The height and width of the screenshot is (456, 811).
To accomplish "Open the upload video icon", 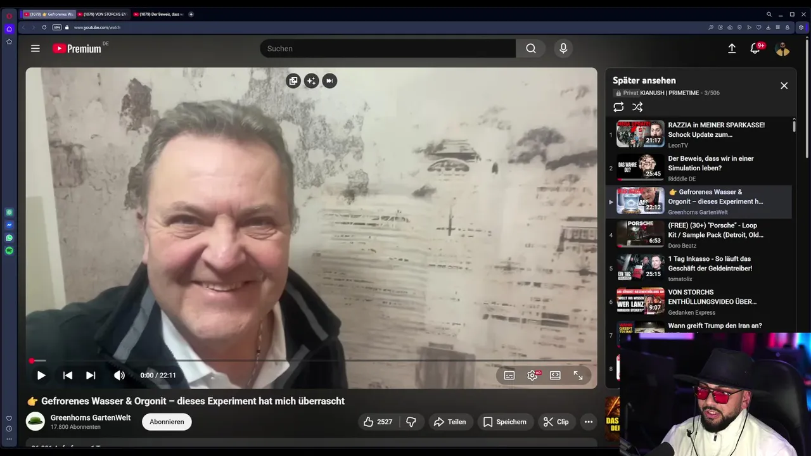I will click(x=732, y=49).
